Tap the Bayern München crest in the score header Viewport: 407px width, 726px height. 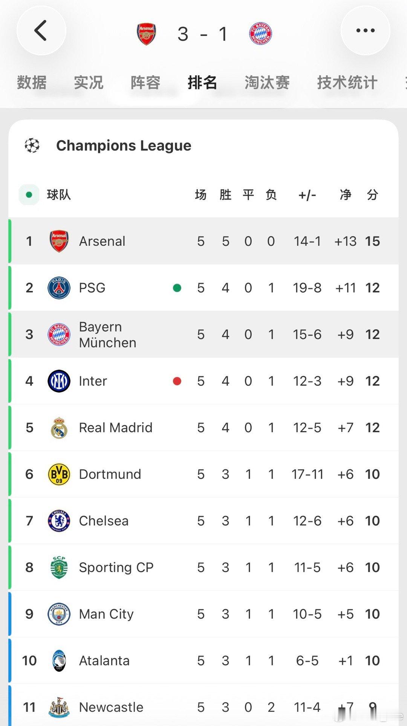(x=260, y=34)
